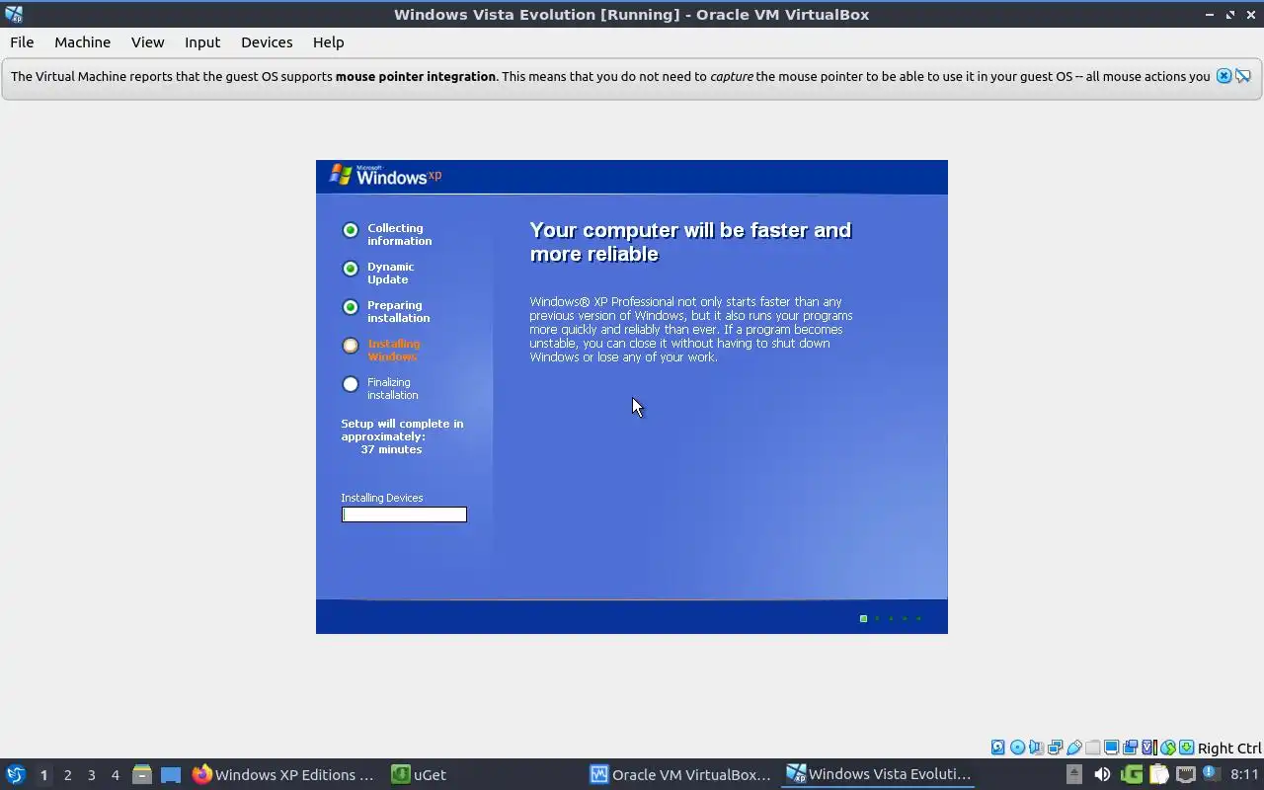
Task: Click the Preparing installation step indicator
Action: tap(350, 307)
